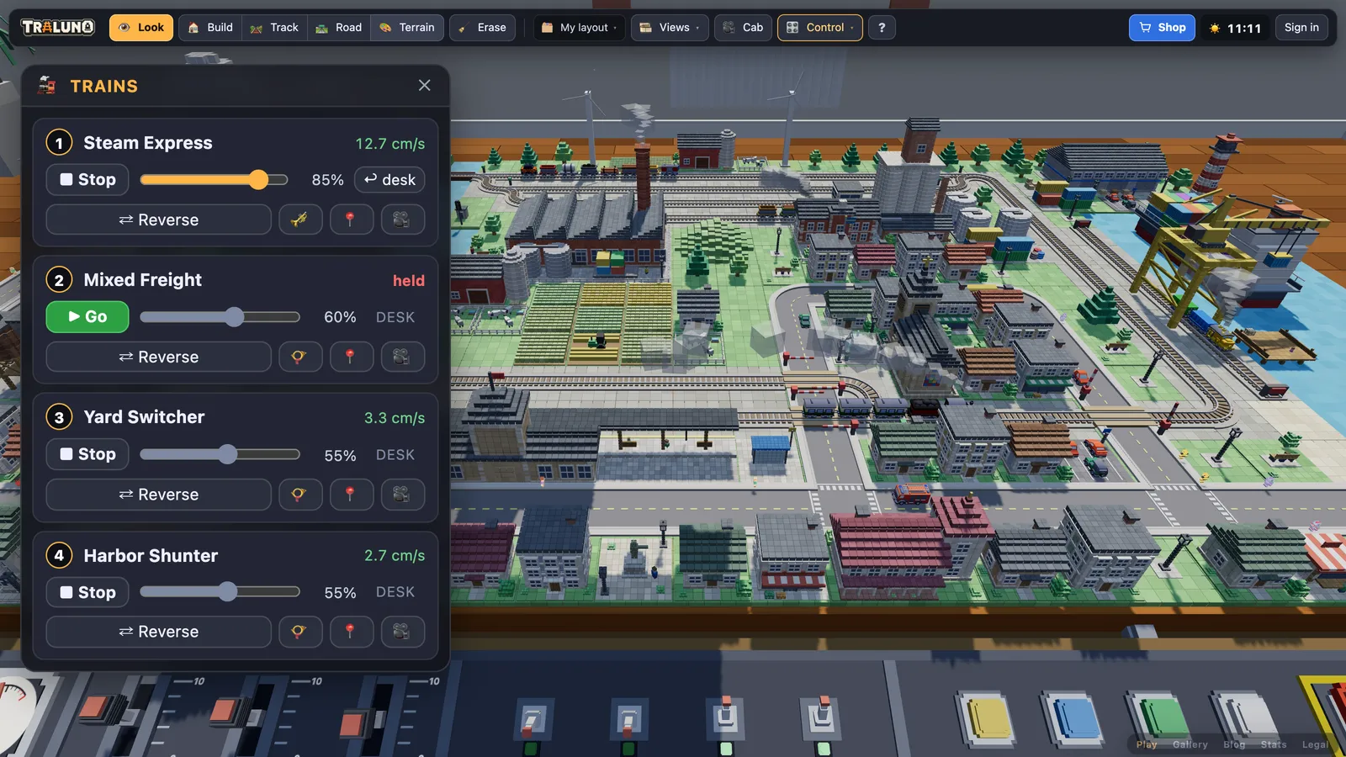Click the Mixed Freight location pin icon
Viewport: 1346px width, 757px height.
click(351, 357)
